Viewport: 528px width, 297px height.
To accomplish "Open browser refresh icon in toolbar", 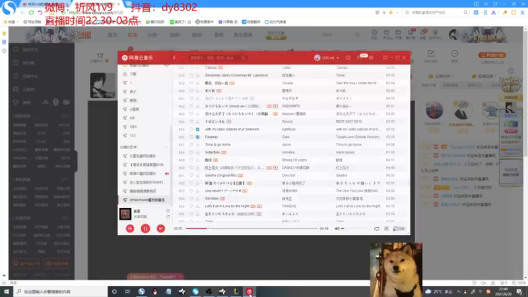I will [31, 13].
